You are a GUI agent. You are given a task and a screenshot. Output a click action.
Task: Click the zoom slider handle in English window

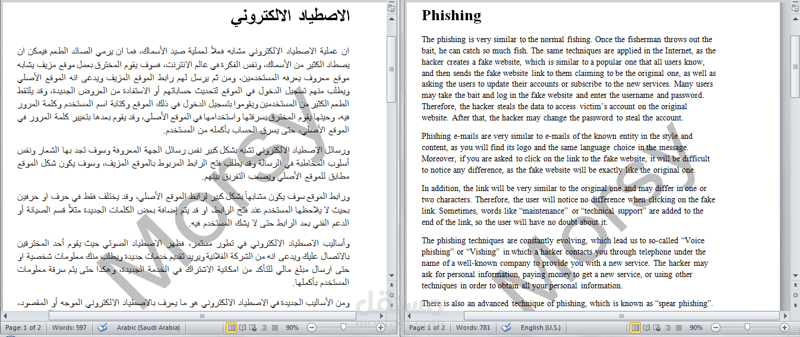[747, 327]
